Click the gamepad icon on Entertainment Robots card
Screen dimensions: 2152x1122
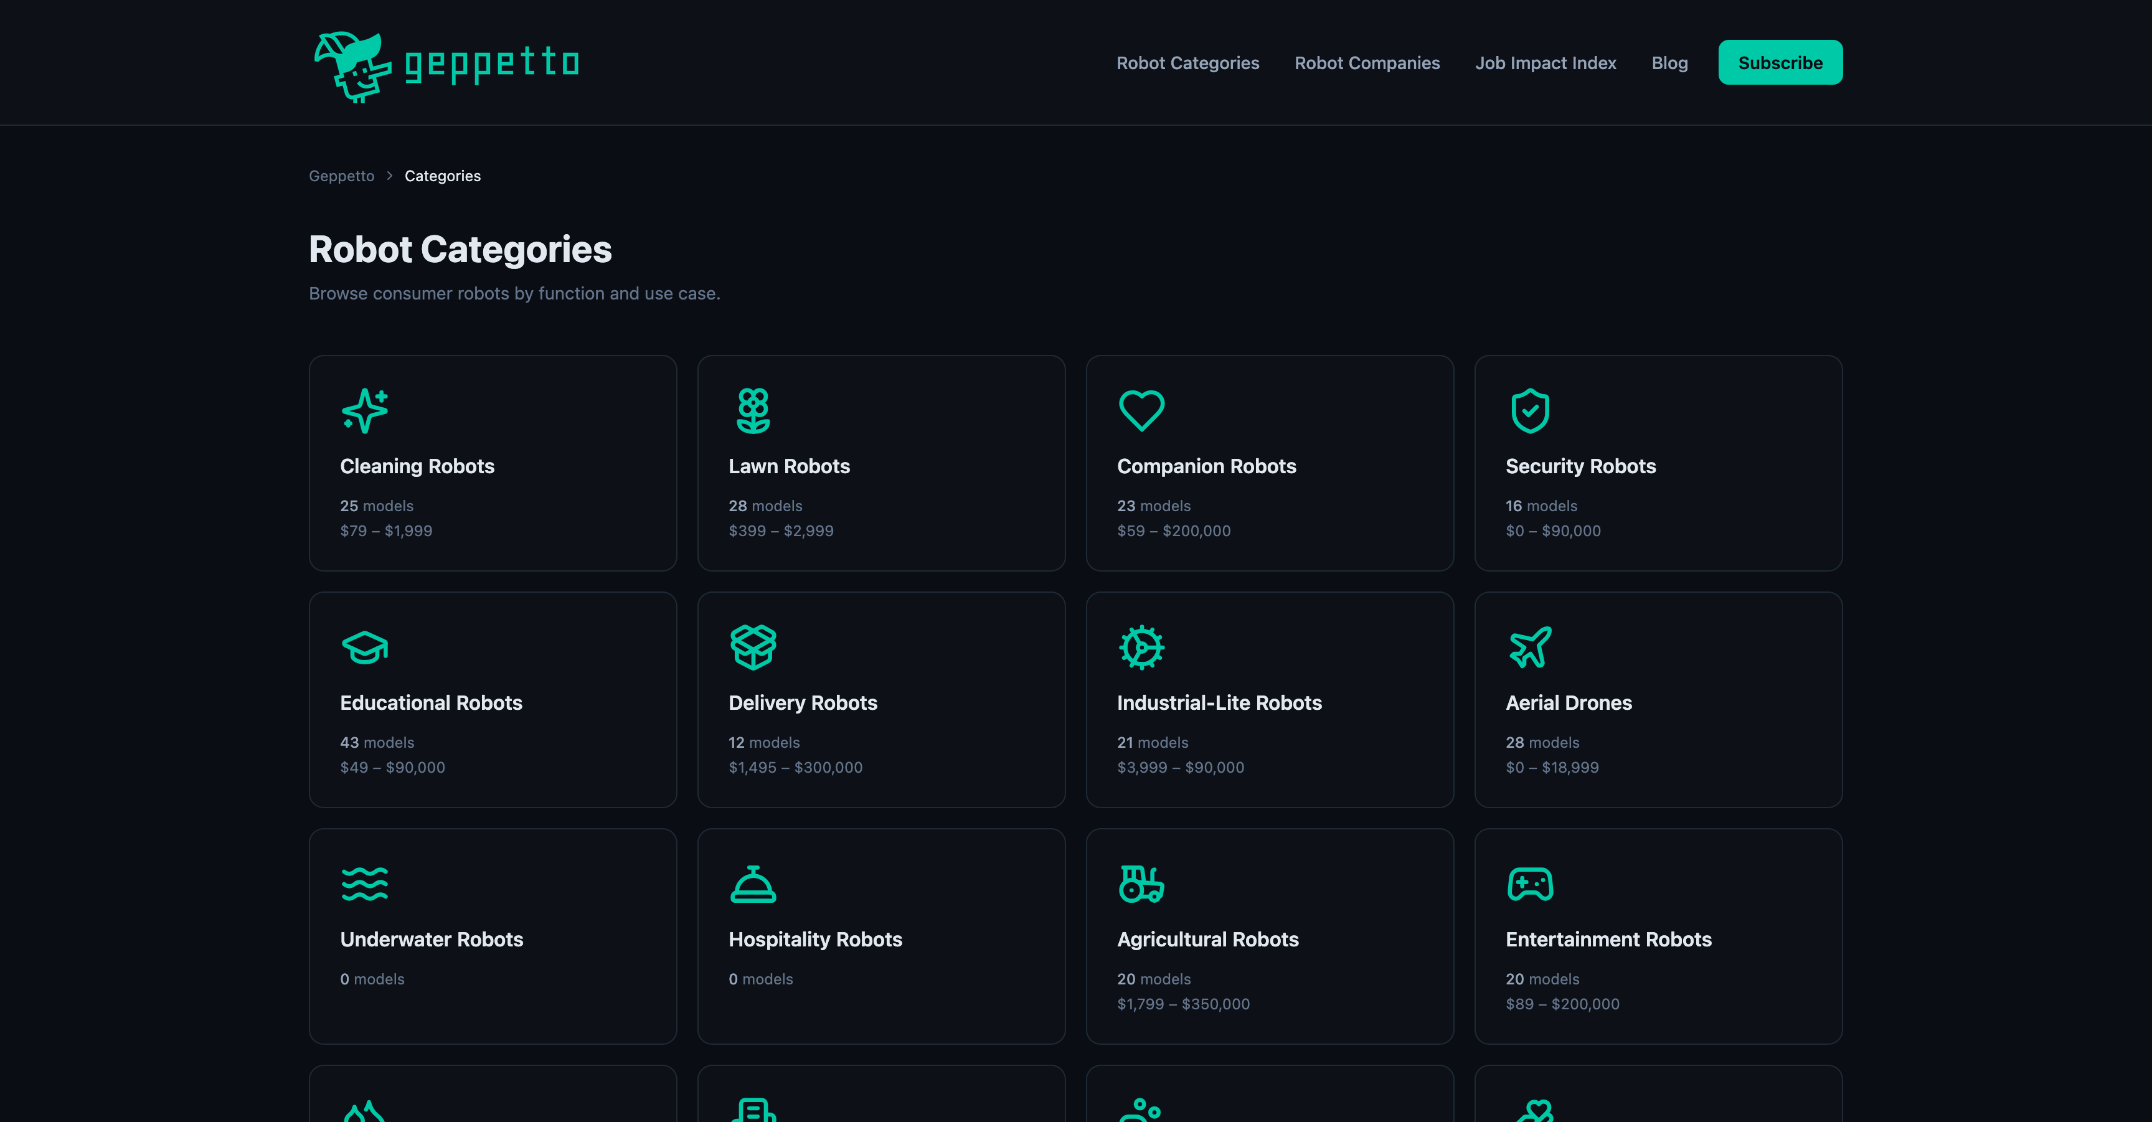pyautogui.click(x=1529, y=884)
